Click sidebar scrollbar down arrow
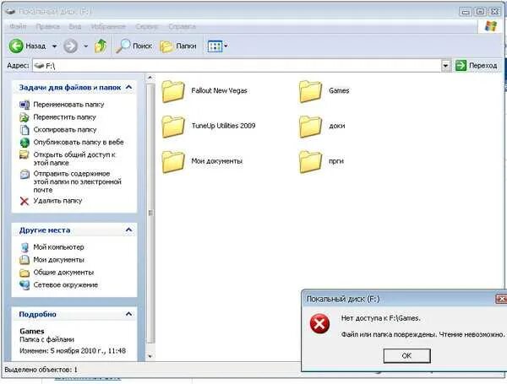 tap(150, 356)
